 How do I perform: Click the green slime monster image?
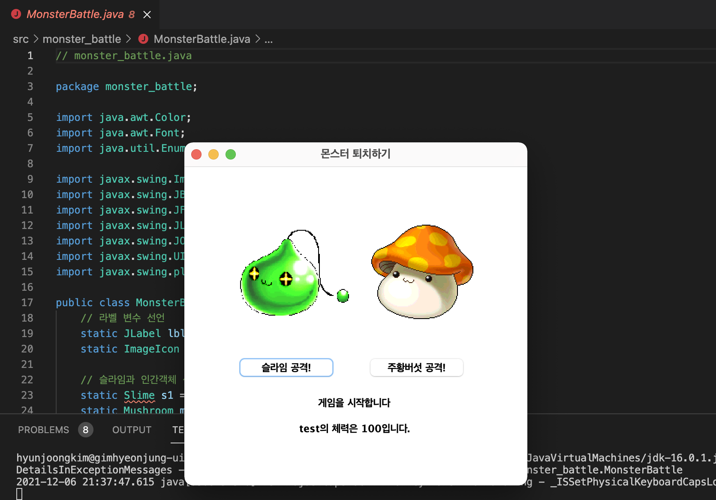pos(295,273)
